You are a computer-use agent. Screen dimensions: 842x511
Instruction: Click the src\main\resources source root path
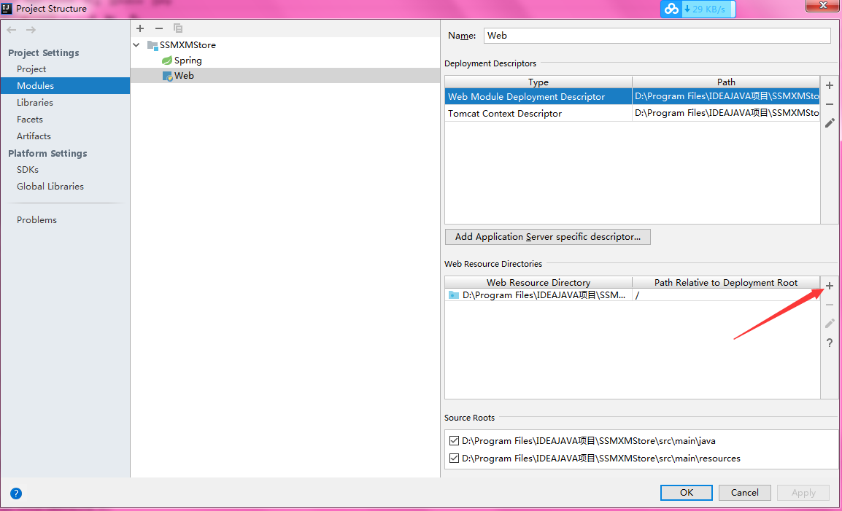(601, 459)
